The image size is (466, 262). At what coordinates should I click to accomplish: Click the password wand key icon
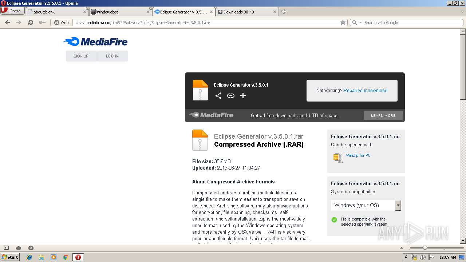coord(42,23)
